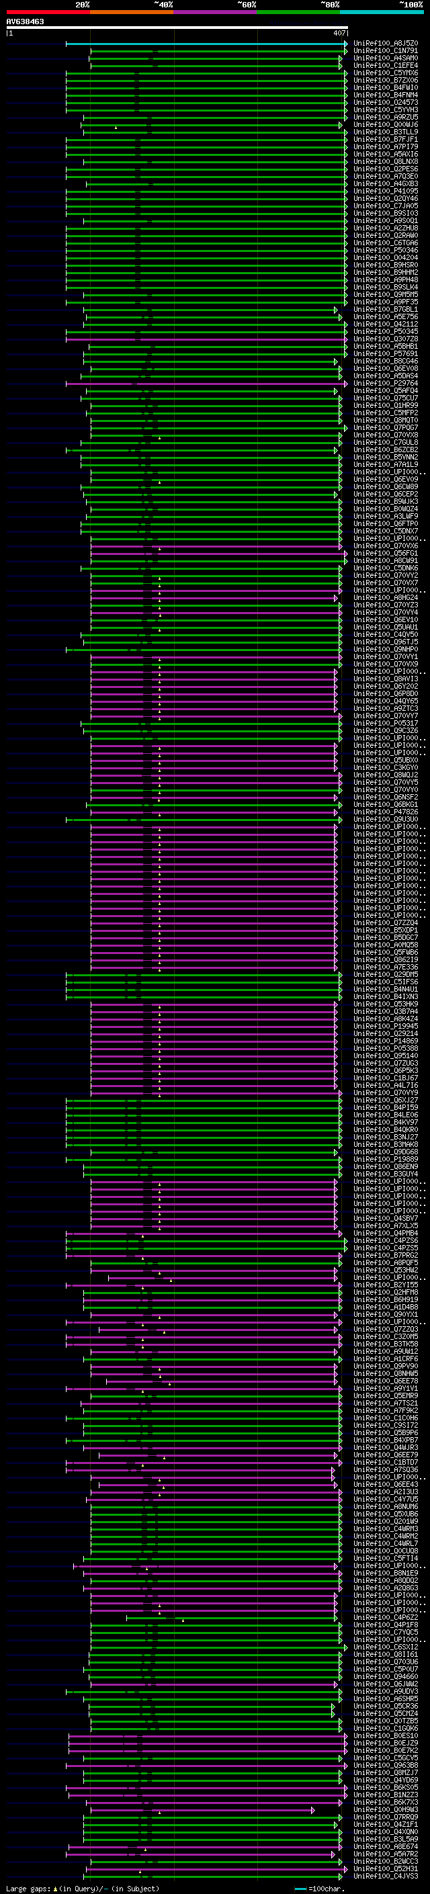Select hit UniRef100_P19945
Screen dimensions: 430x1894
(386, 1027)
